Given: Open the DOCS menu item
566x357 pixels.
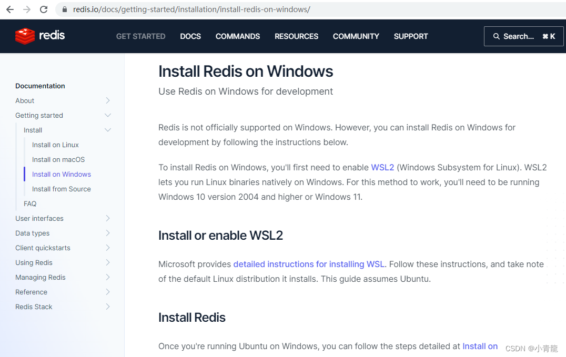Looking at the screenshot, I should coord(190,36).
